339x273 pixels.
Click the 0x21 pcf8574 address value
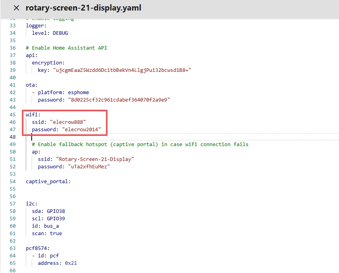click(71, 263)
